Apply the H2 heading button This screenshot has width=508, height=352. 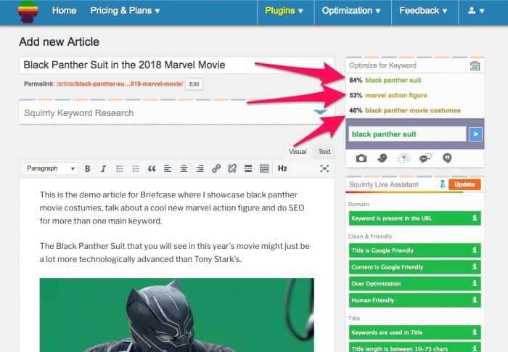(282, 168)
